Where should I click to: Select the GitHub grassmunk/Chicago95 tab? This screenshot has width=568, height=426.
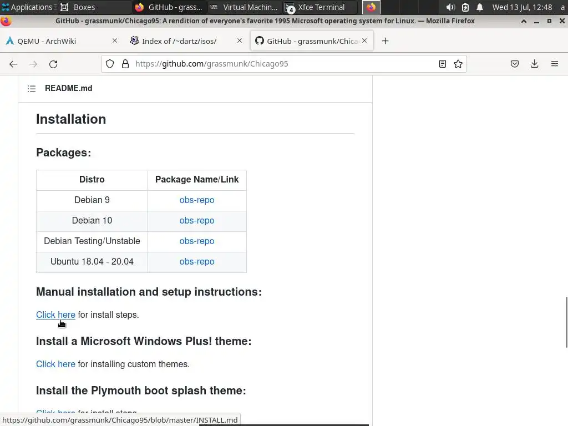(312, 41)
